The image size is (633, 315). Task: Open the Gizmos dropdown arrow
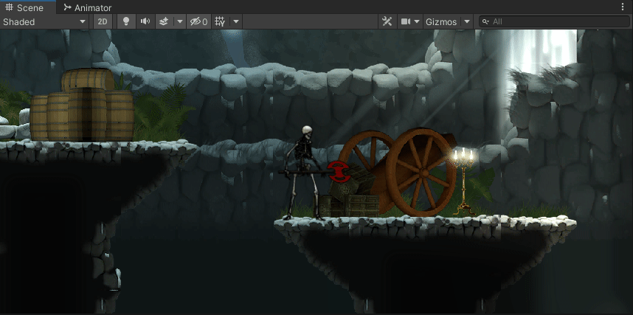(x=467, y=22)
